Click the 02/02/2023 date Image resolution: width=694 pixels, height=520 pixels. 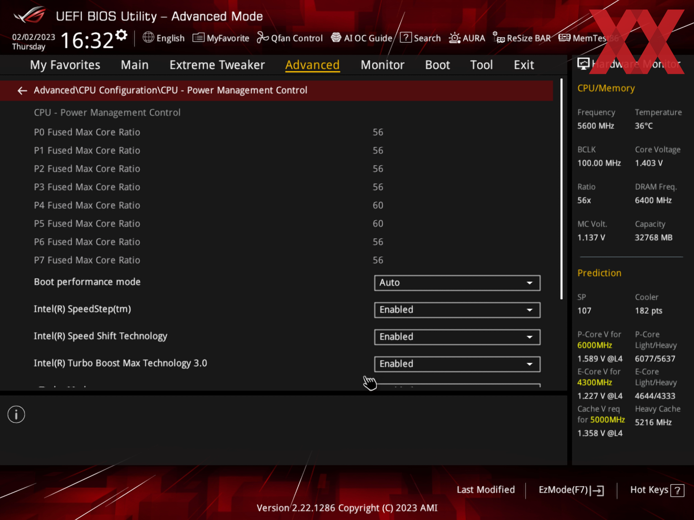pos(34,37)
